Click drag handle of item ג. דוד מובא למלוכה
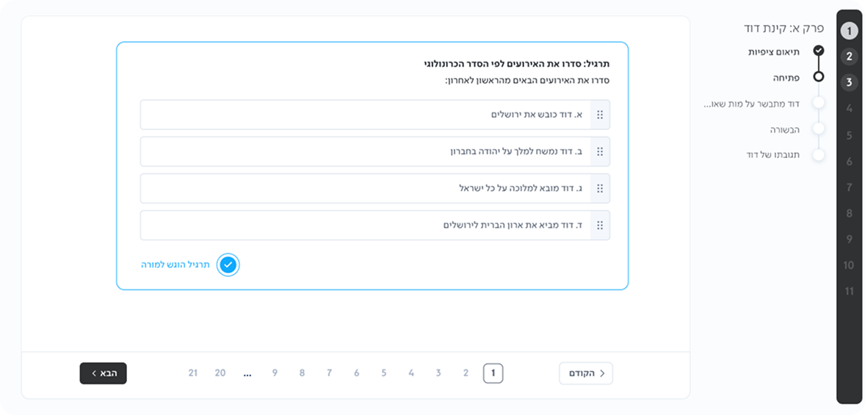865x415 pixels. pos(600,188)
